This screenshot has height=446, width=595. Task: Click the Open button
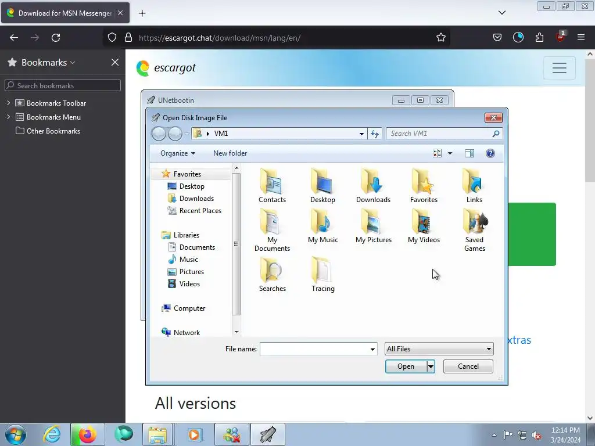pyautogui.click(x=406, y=366)
